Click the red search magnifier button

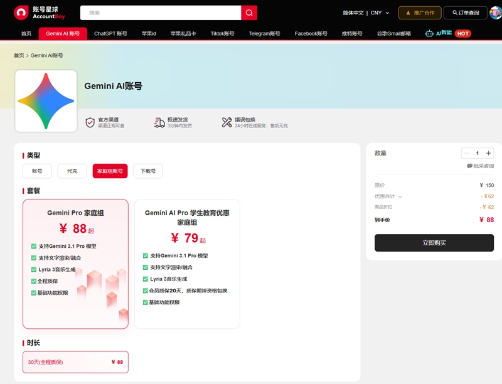249,13
